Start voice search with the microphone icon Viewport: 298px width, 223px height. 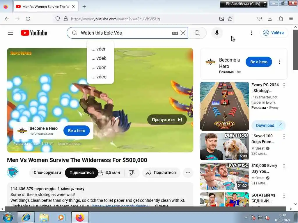217,33
